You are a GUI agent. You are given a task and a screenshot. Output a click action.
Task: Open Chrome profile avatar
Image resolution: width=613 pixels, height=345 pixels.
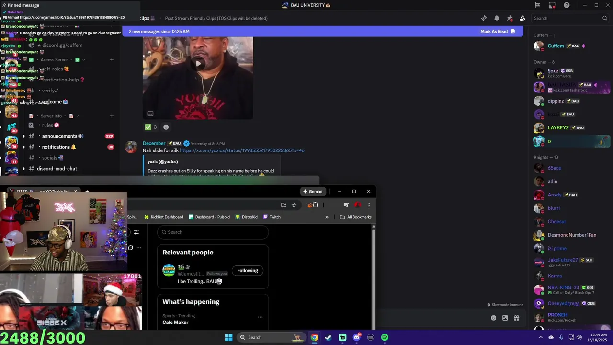coord(357,205)
